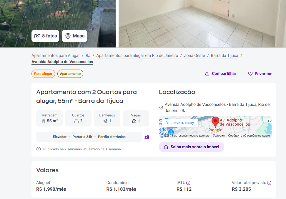Open the Mapa view button
This screenshot has height=199, width=286.
pyautogui.click(x=75, y=36)
